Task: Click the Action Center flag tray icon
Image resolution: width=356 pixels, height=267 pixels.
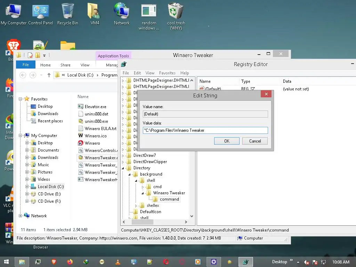Action: [x=315, y=262]
